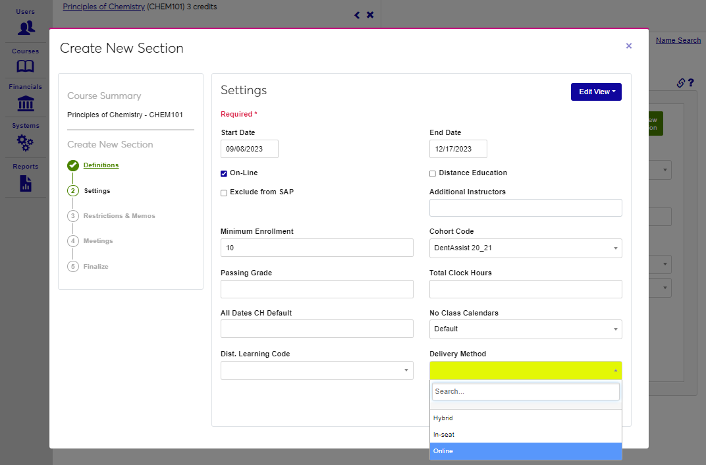Click the green Definitions checkmark step icon
This screenshot has height=465, width=706.
[73, 165]
